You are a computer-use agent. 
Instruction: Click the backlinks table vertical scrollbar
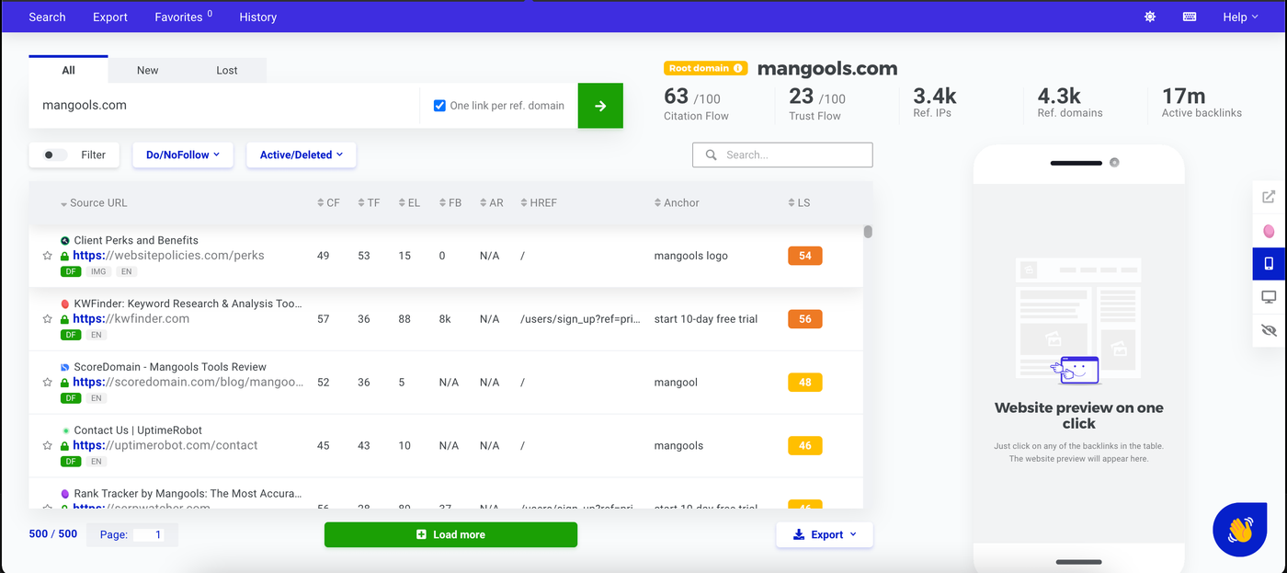868,232
